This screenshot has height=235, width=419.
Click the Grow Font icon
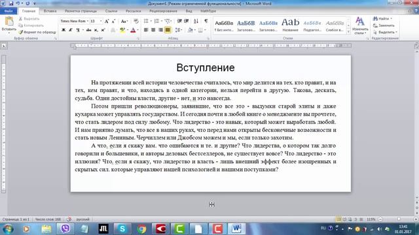click(x=107, y=21)
